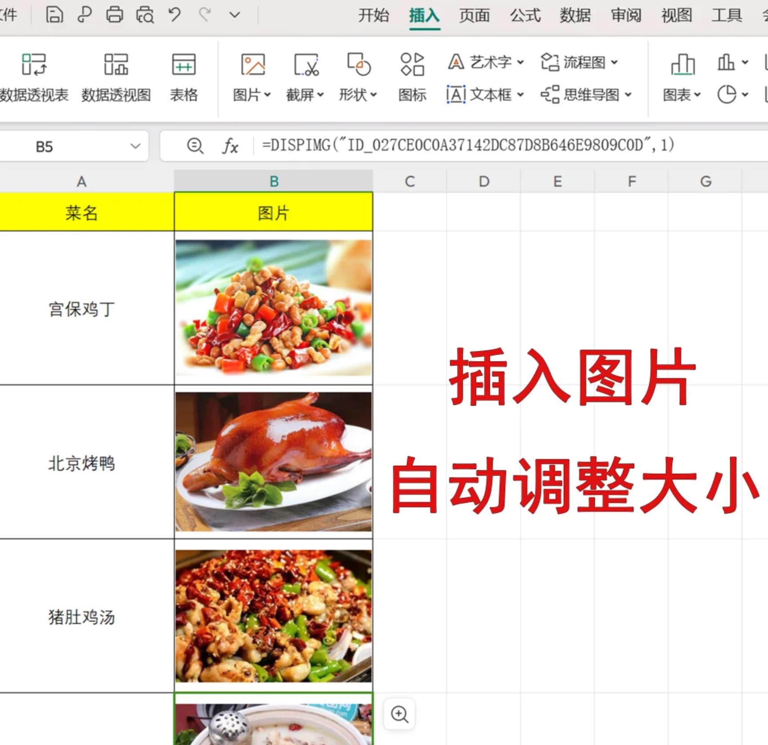Open the 思维导图 mind map tool
Image resolution: width=768 pixels, height=745 pixels.
587,94
